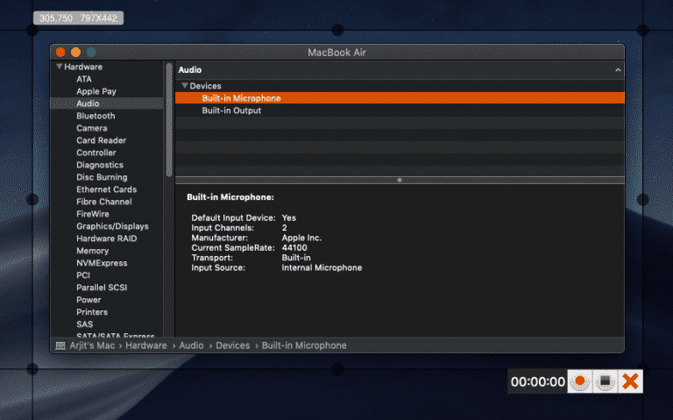The image size is (673, 420).
Task: Click the Internal Microphone input source value
Action: pos(322,267)
